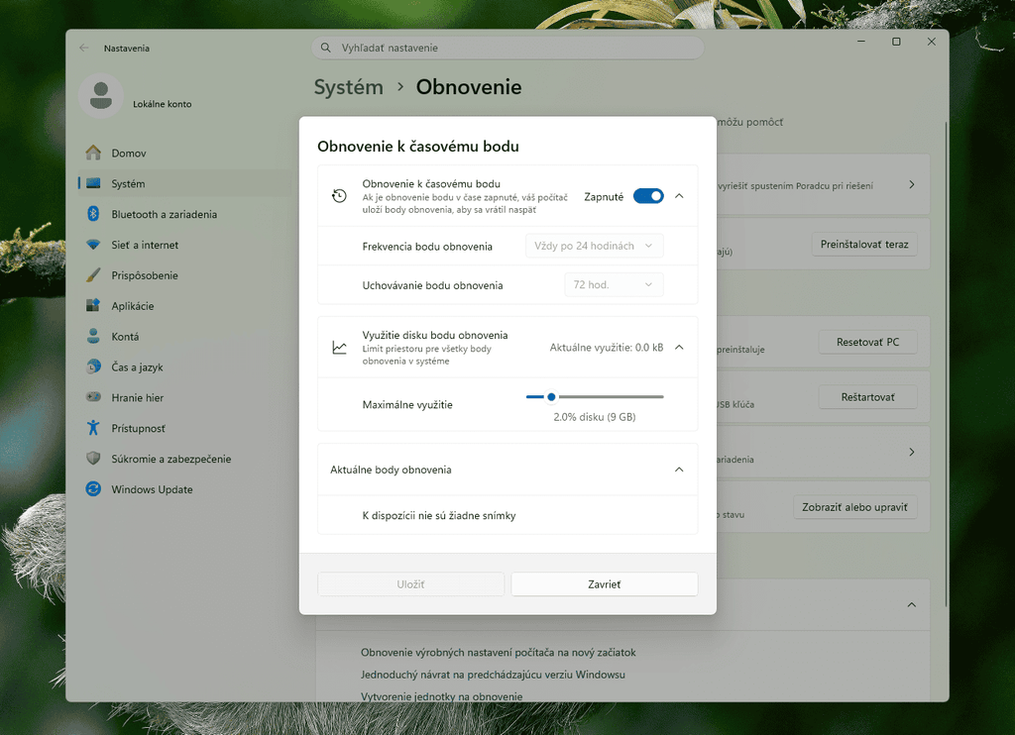Click the Maximálne využitie slider track
Viewport: 1015px width, 735px height.
tap(595, 396)
